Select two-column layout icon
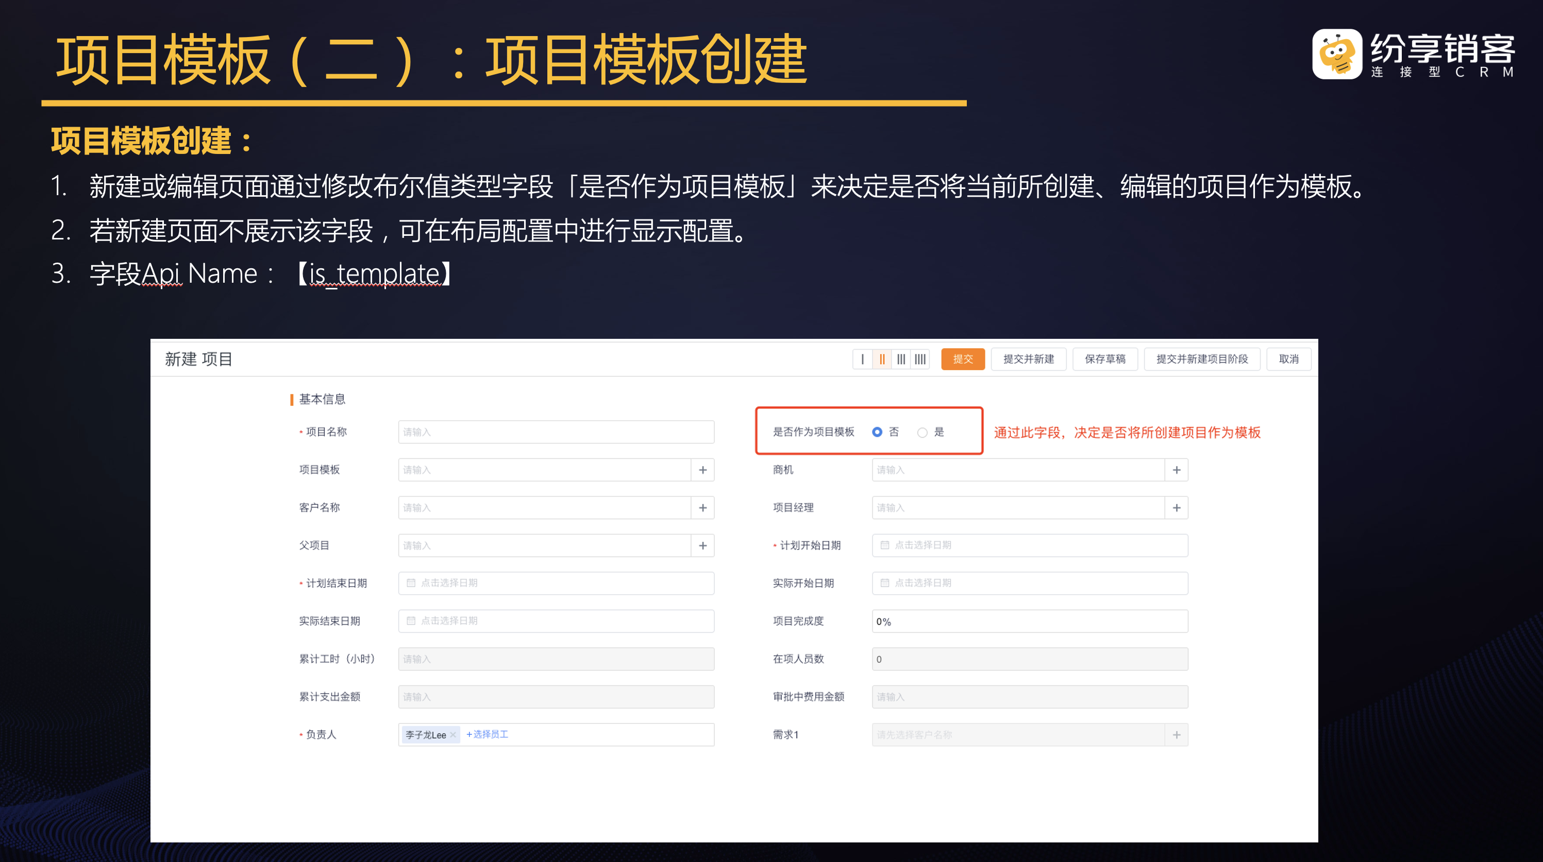Viewport: 1543px width, 862px height. coord(882,359)
